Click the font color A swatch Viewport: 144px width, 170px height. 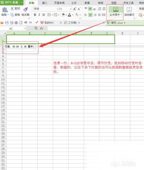[x=69, y=15]
